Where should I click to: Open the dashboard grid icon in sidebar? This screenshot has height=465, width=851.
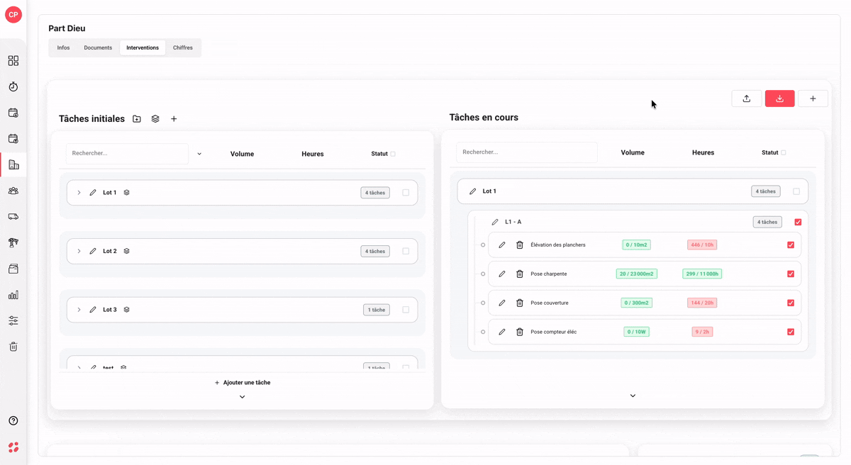pyautogui.click(x=13, y=61)
